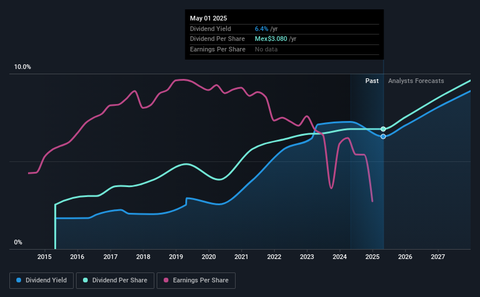Click the tooltip's Dividend Per Share row label
The image size is (480, 297).
[x=217, y=39]
